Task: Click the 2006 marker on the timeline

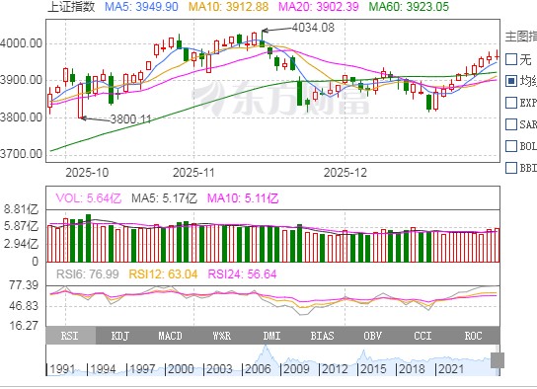Action: (x=258, y=369)
